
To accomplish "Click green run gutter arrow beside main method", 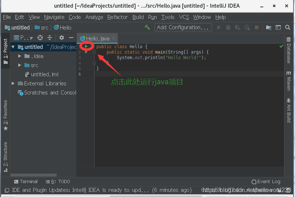I will [86, 52].
